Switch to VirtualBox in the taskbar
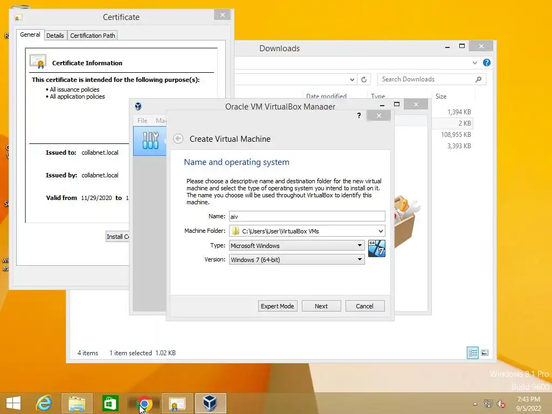Screen dimensions: 552x414 click(x=210, y=403)
